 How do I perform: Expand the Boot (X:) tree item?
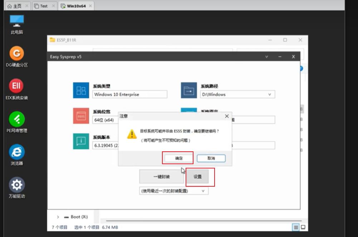point(58,217)
